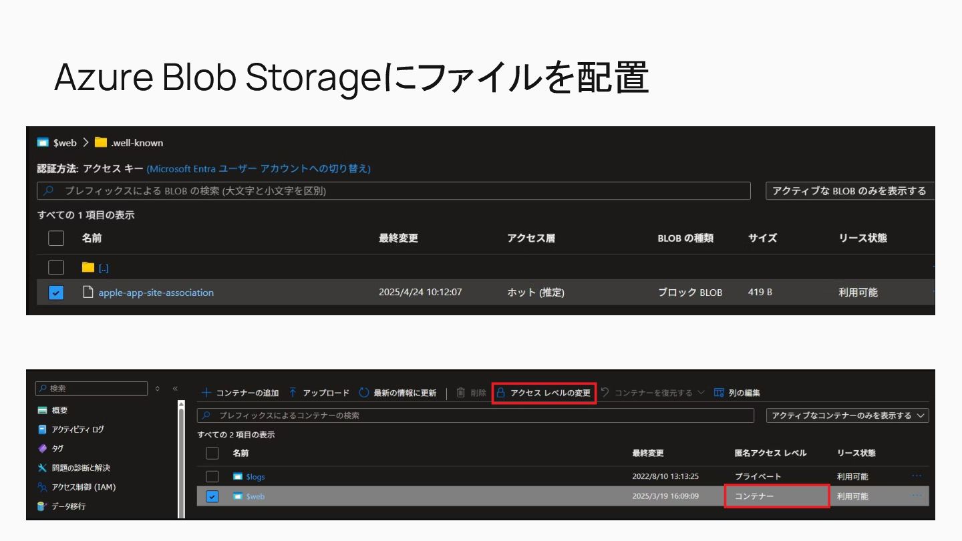Click the 419 B size value
This screenshot has height=541, width=962.
coord(760,293)
